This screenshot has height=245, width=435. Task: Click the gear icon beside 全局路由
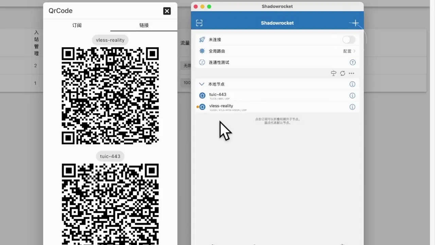(x=202, y=51)
